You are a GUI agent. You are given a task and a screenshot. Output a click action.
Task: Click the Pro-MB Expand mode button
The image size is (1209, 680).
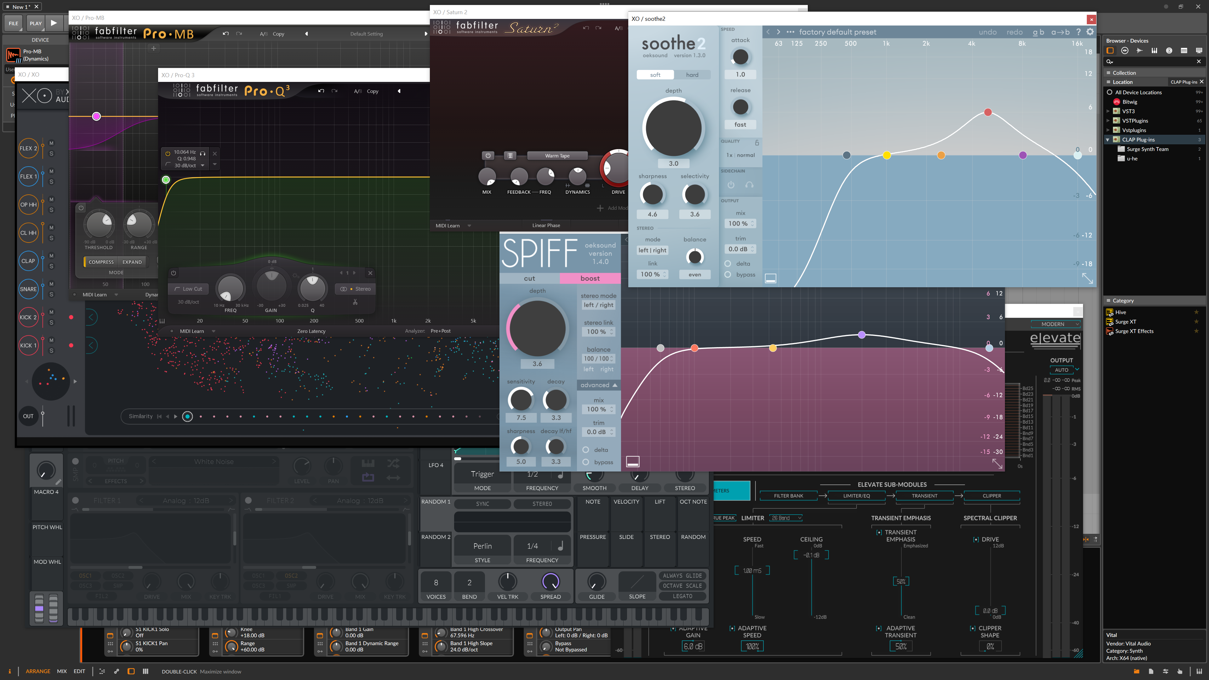[132, 262]
